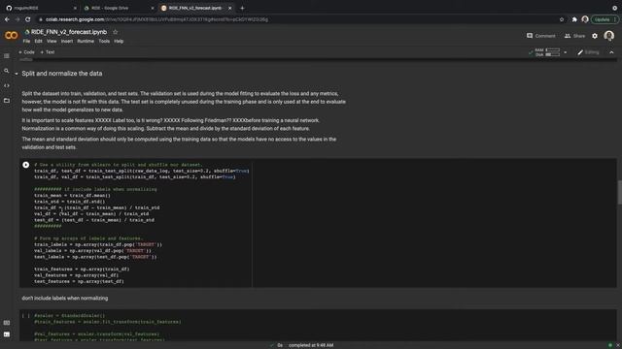Click the Share button
The image size is (622, 349).
(574, 36)
